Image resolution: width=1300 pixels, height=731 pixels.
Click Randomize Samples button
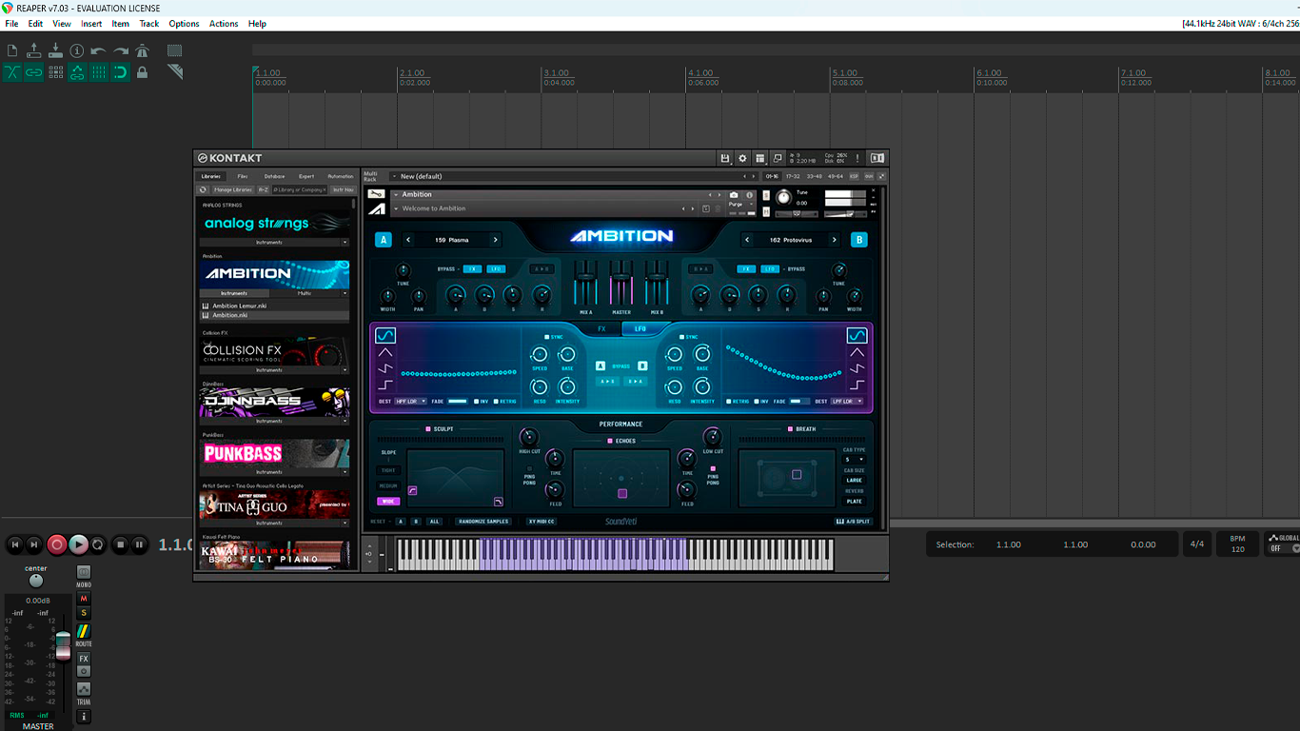(x=483, y=522)
